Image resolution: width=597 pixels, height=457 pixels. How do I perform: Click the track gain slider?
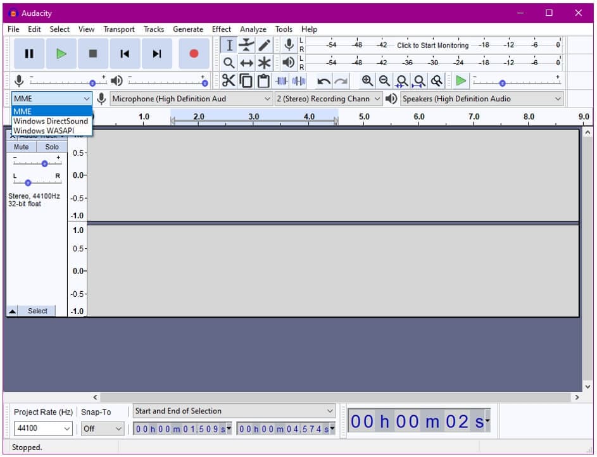click(x=37, y=163)
